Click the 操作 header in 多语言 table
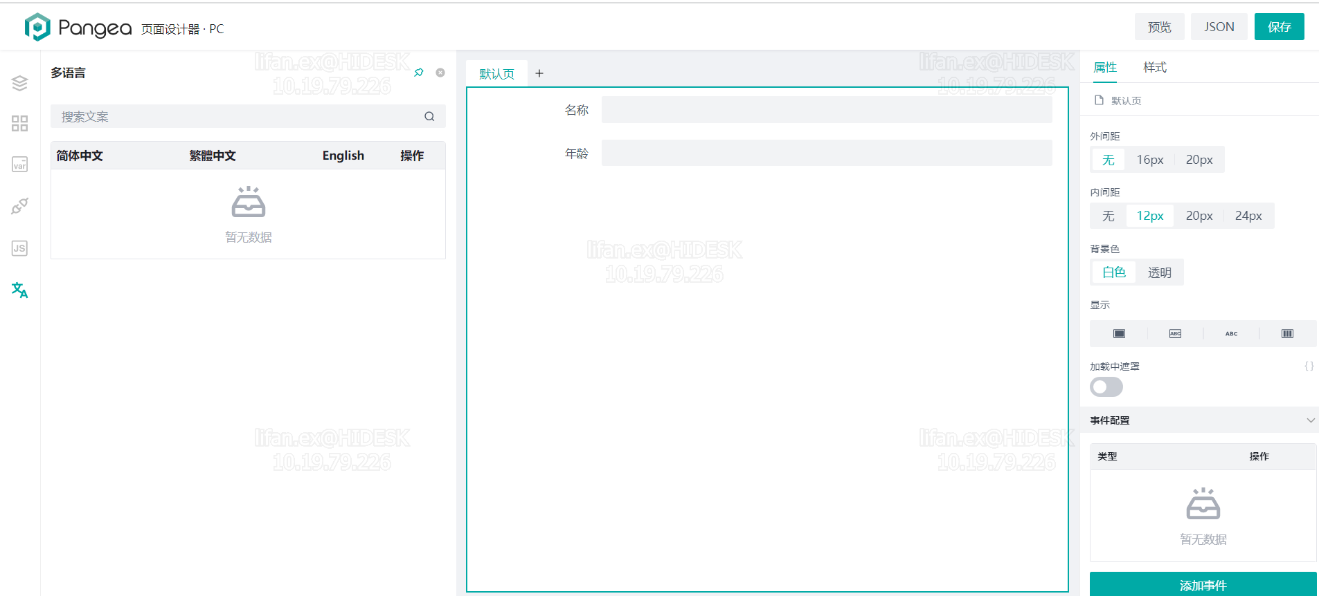 tap(412, 156)
